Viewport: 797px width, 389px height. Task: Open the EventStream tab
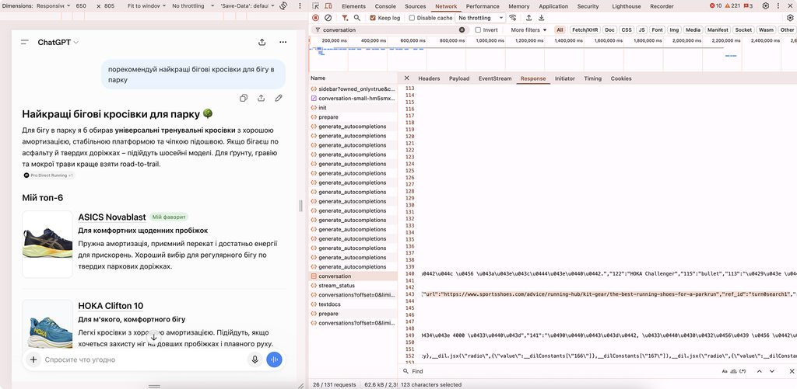pos(494,78)
